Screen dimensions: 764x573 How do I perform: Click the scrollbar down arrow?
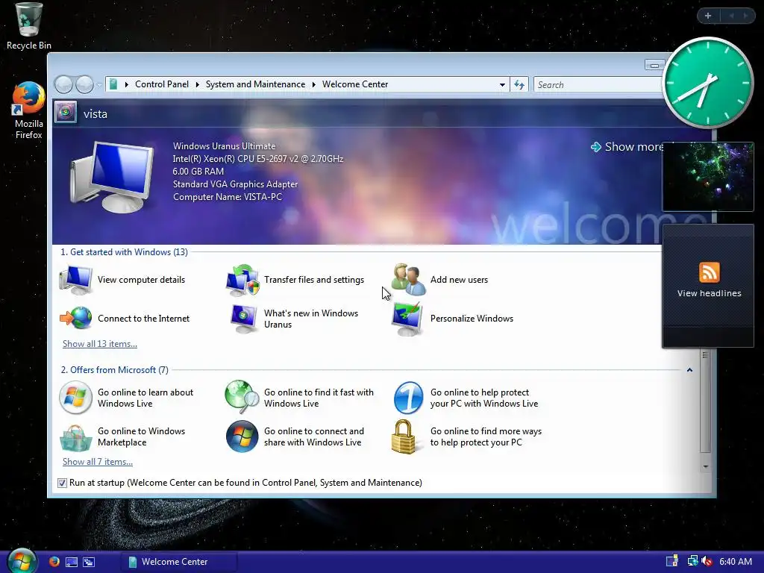706,467
